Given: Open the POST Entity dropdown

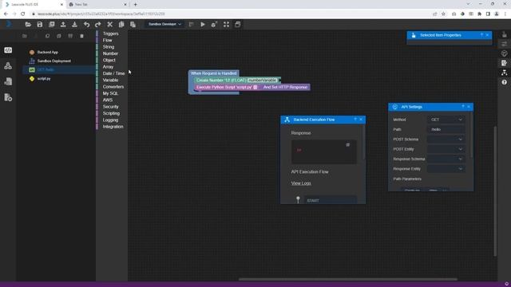Looking at the screenshot, I should tap(446, 149).
